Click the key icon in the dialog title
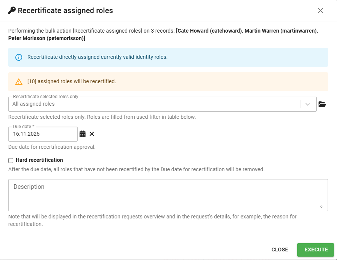The image size is (337, 260). [x=12, y=10]
